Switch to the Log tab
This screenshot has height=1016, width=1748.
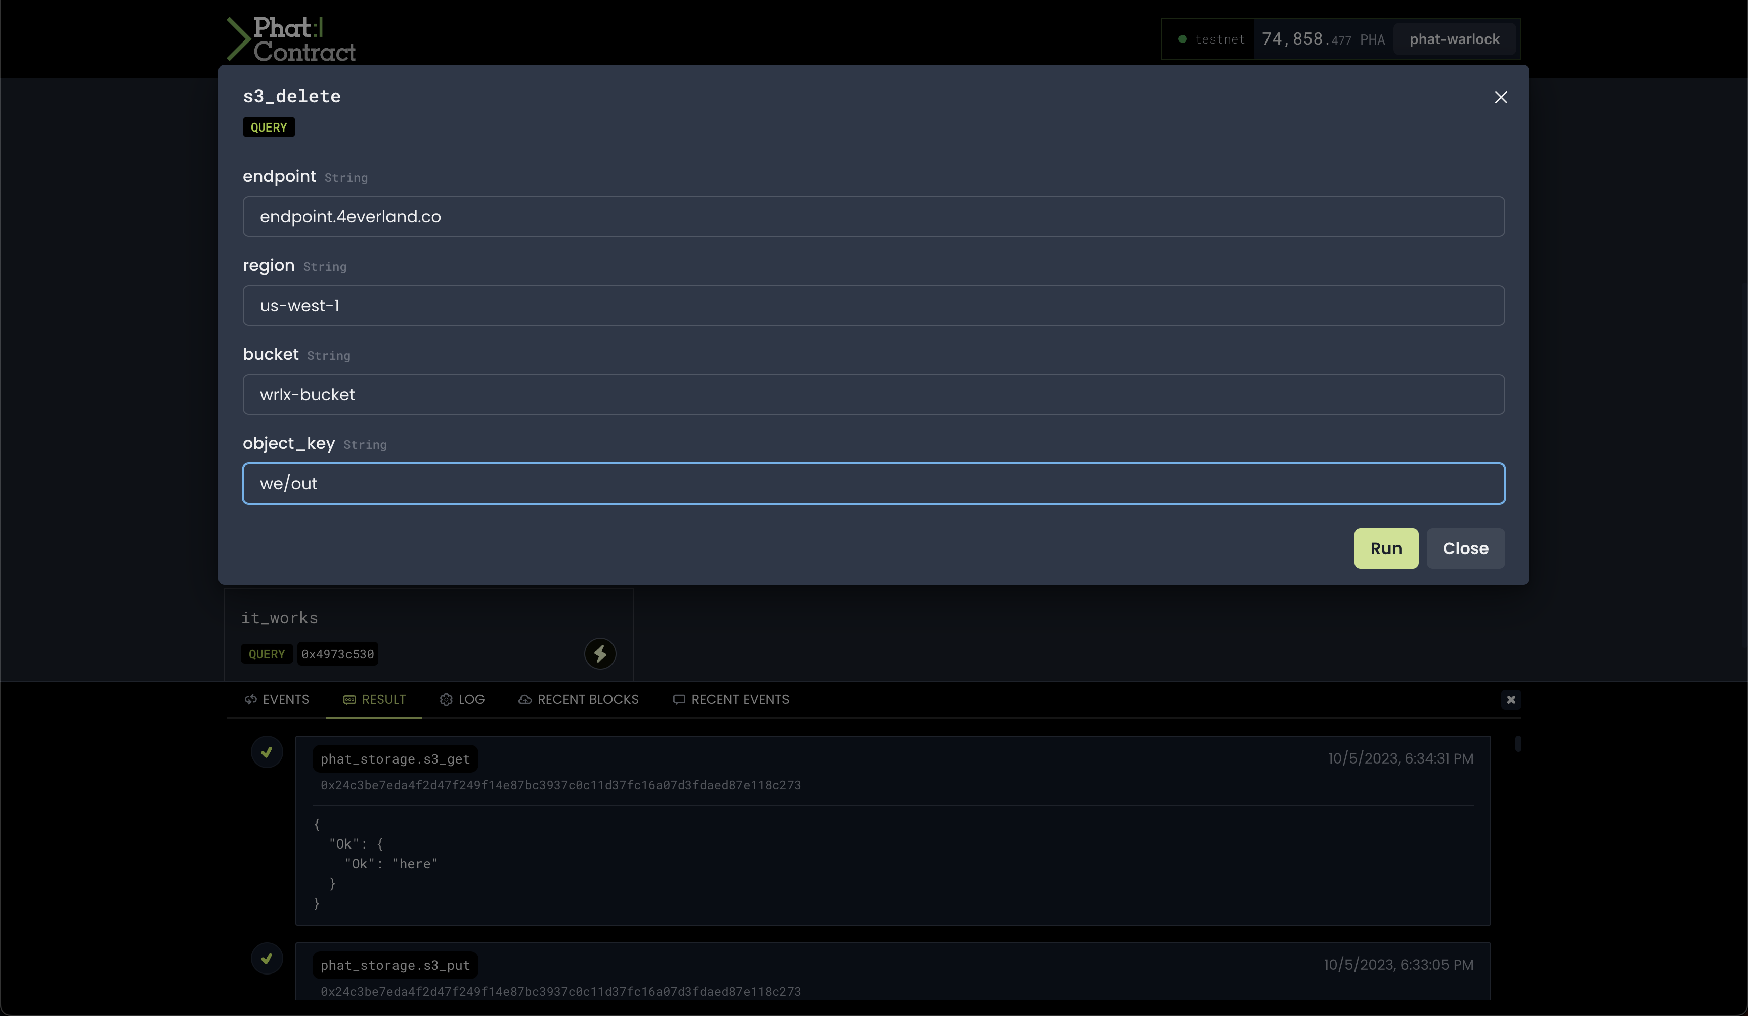pos(462,700)
